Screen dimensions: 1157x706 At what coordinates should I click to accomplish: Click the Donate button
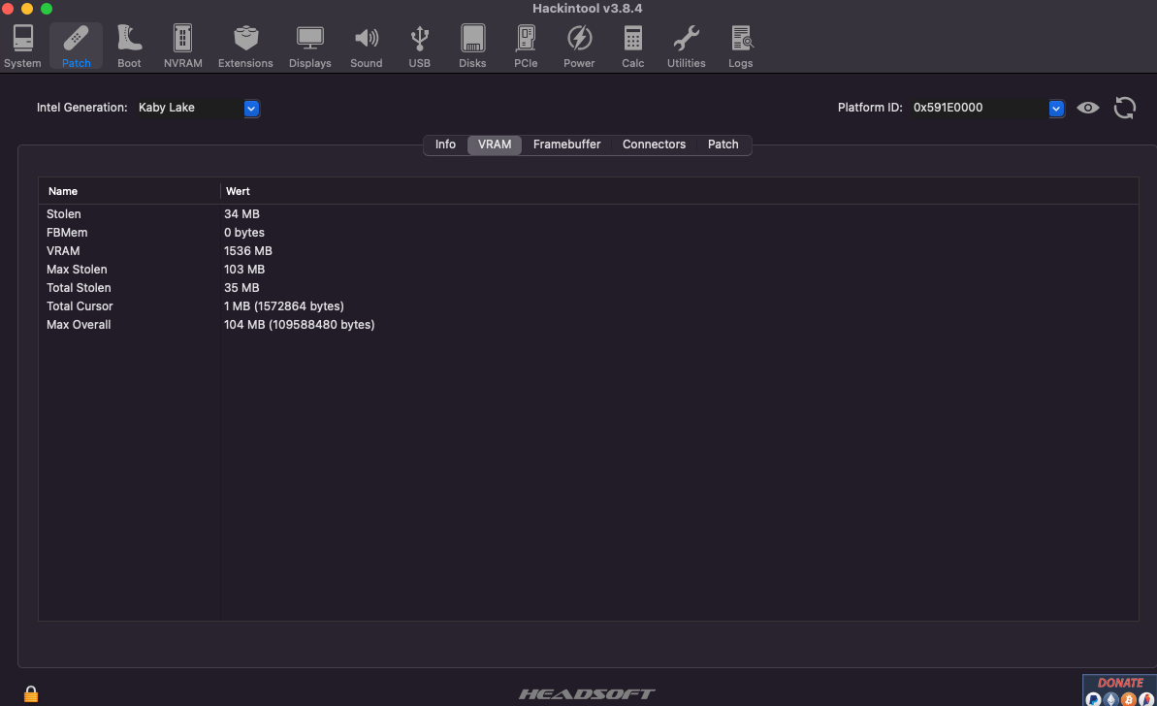[x=1119, y=690]
